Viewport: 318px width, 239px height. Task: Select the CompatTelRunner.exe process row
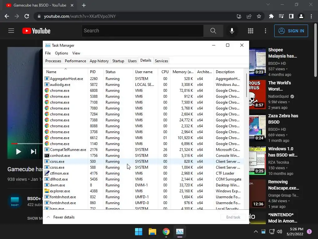143,150
